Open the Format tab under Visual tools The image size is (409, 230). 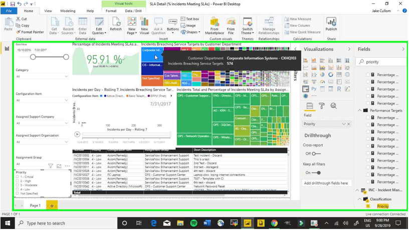tap(111, 11)
